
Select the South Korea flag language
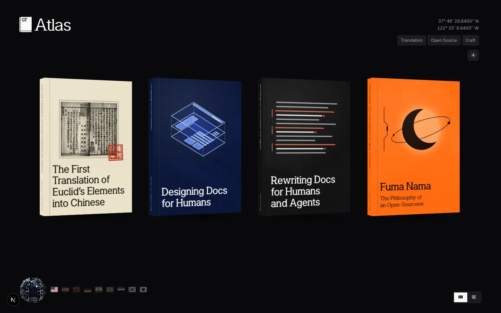(132, 289)
